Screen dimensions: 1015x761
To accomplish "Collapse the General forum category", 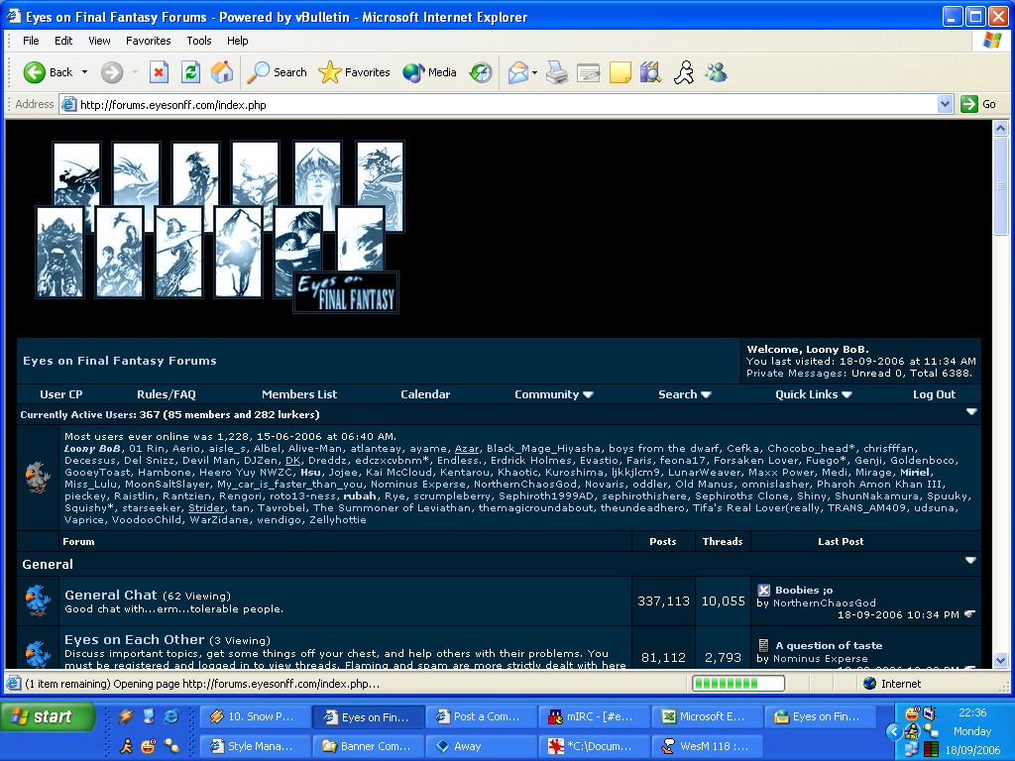I will (970, 561).
